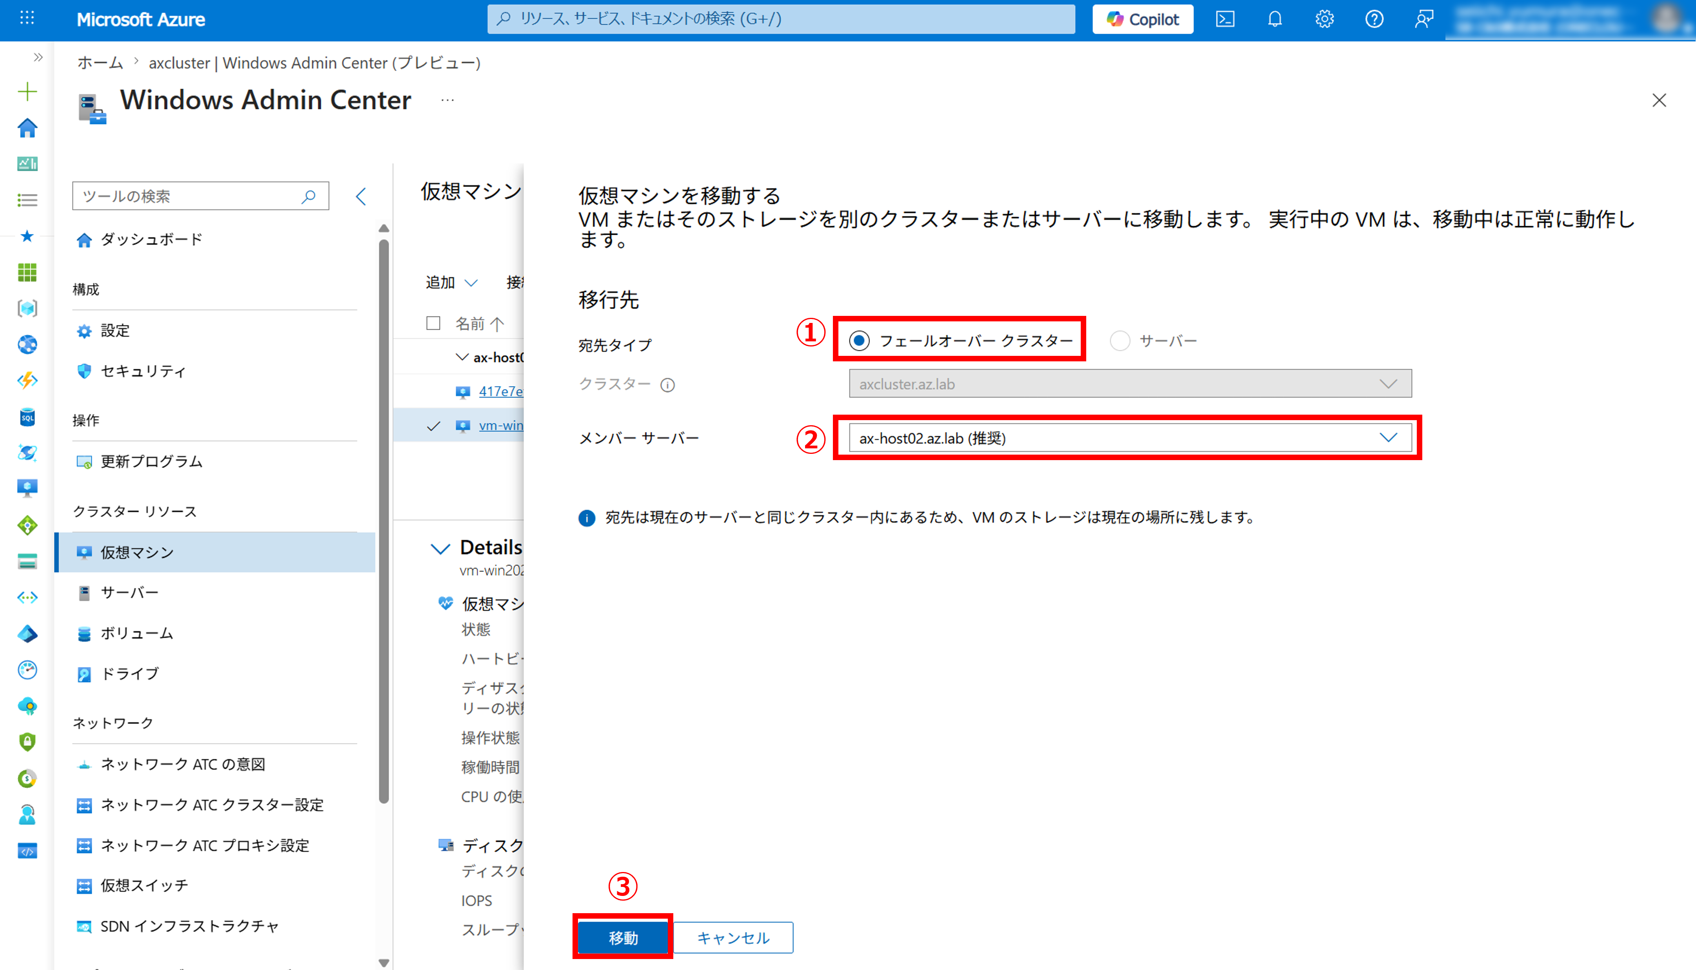This screenshot has height=970, width=1696.
Task: Click the magnifier icon in tool search
Action: (309, 196)
